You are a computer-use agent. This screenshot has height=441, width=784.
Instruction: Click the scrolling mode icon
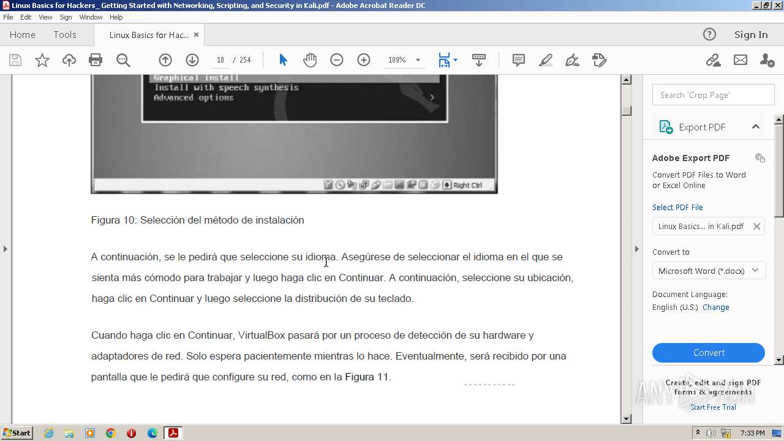(479, 60)
